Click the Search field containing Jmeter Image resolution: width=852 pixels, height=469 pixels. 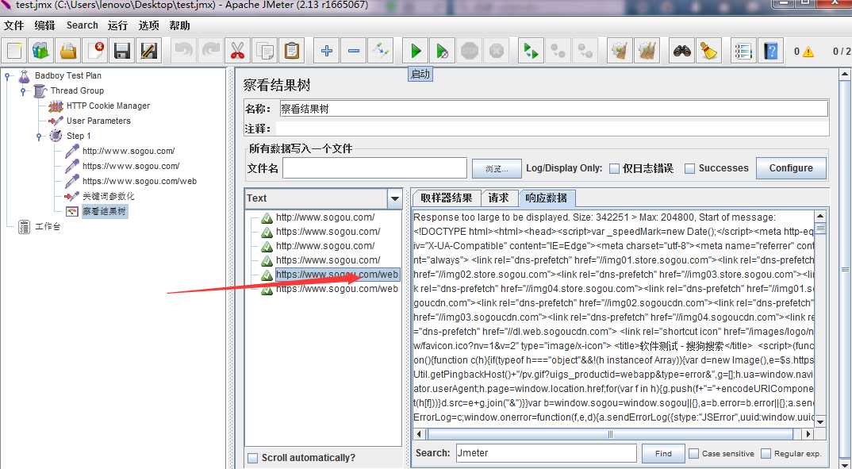coord(546,452)
